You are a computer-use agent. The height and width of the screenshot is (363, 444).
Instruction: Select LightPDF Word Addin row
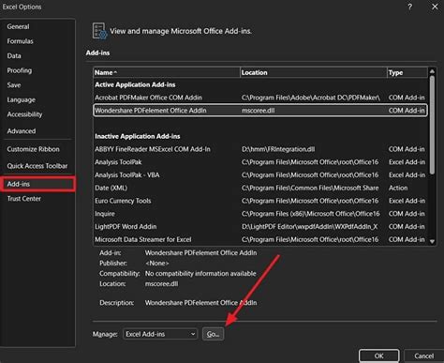tap(260, 226)
